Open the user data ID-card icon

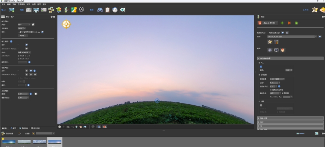[x=43, y=10]
